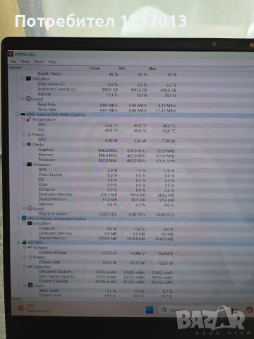Screen dimensions: 254x339
Task: Click the Levels battery icon
Action: click(x=30, y=285)
